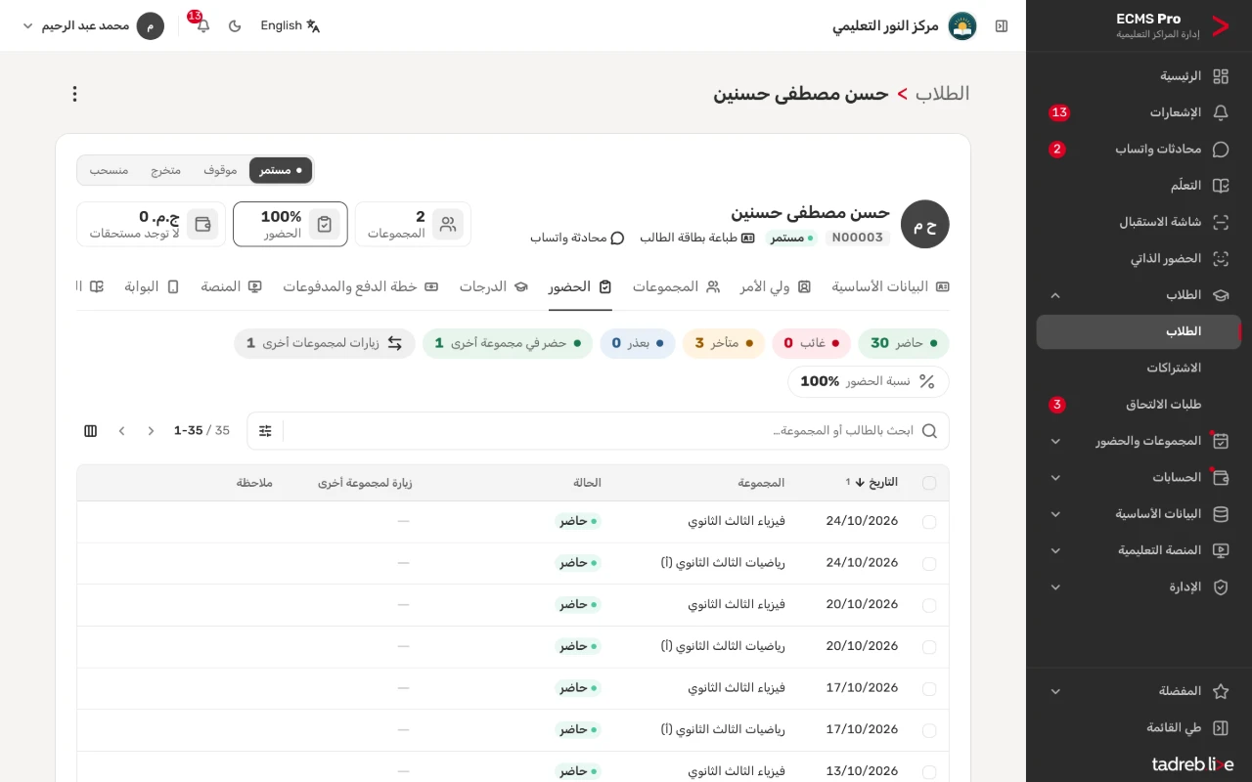Open التعلّم in sidebar
1252x782 pixels.
tap(1139, 186)
